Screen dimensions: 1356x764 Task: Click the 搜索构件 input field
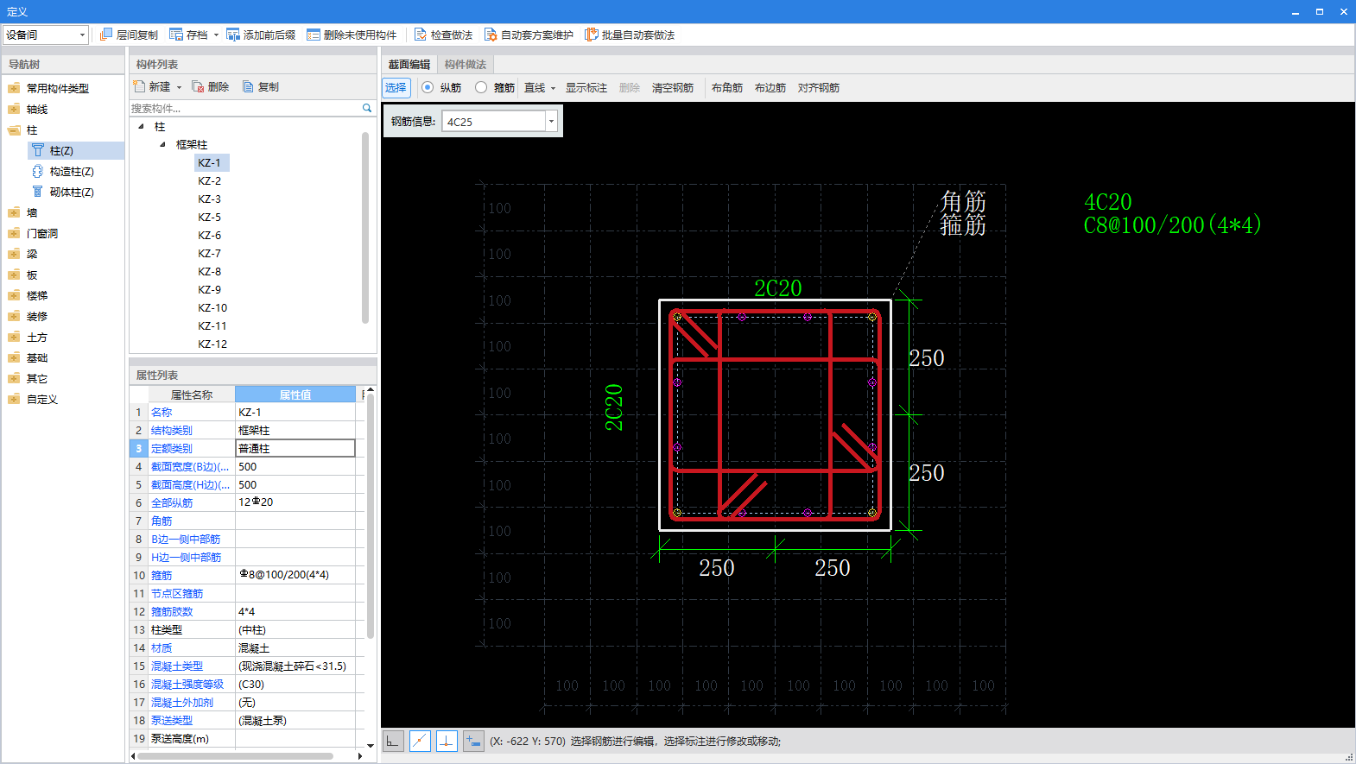click(245, 108)
